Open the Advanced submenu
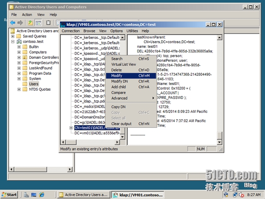The width and height of the screenshot is (265, 199). 131,98
